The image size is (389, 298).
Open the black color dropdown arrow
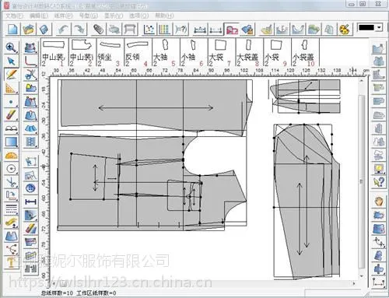click(380, 27)
